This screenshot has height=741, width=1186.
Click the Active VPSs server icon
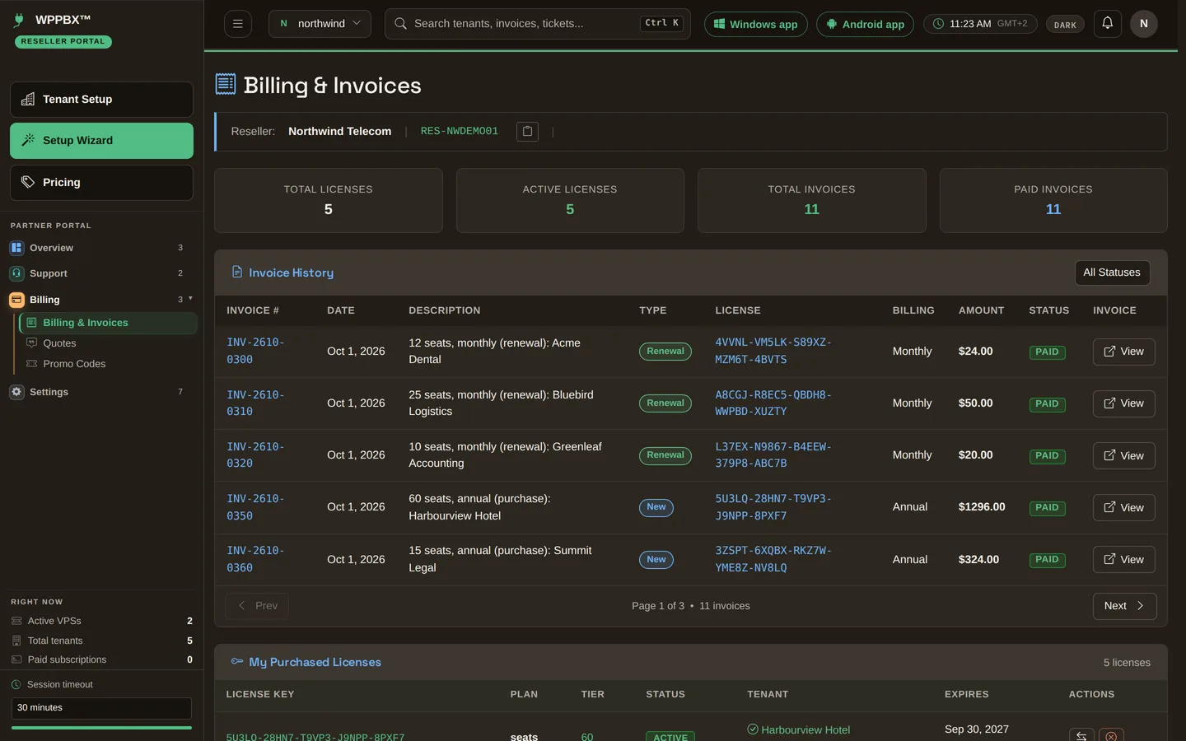(x=16, y=621)
